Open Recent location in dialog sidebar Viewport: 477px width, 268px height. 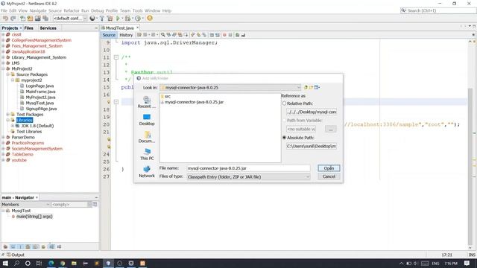click(147, 102)
